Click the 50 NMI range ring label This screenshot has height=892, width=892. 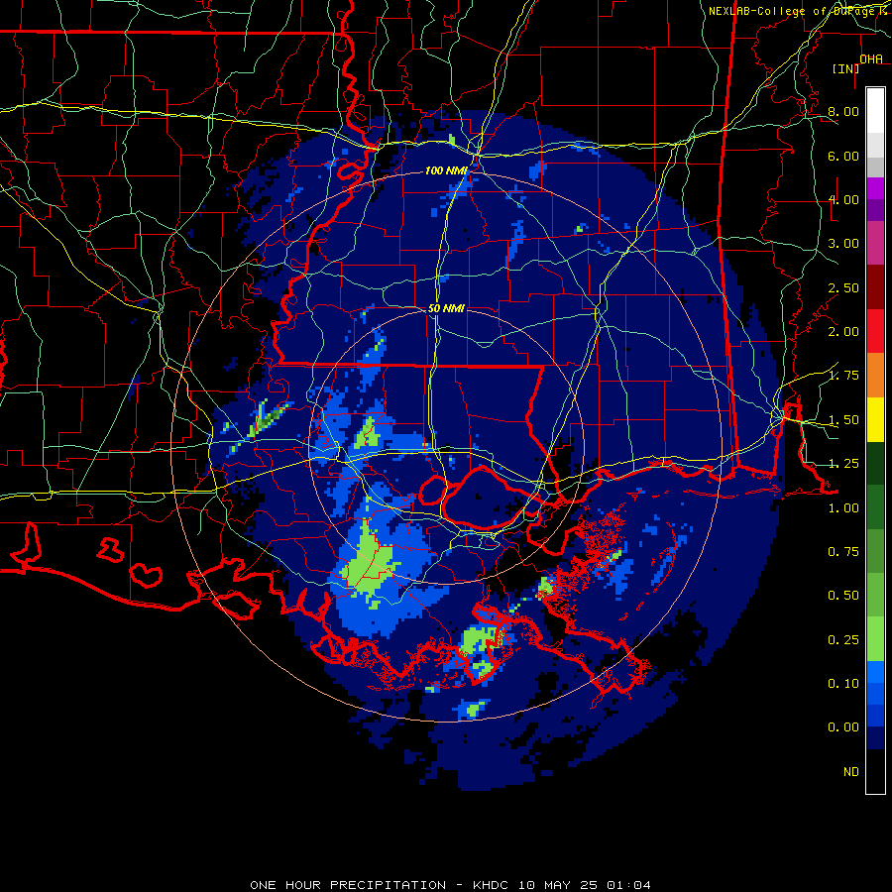click(x=446, y=308)
